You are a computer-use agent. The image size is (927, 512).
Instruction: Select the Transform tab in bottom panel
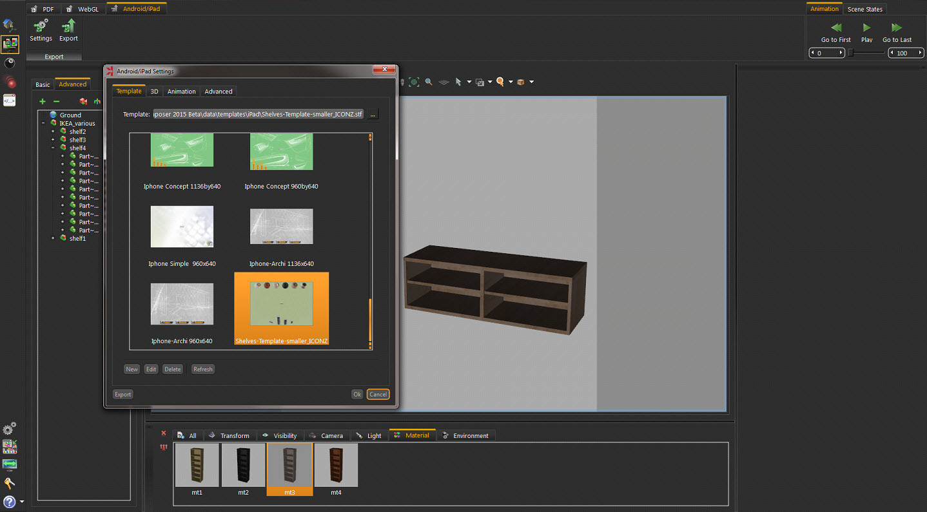(x=229, y=436)
